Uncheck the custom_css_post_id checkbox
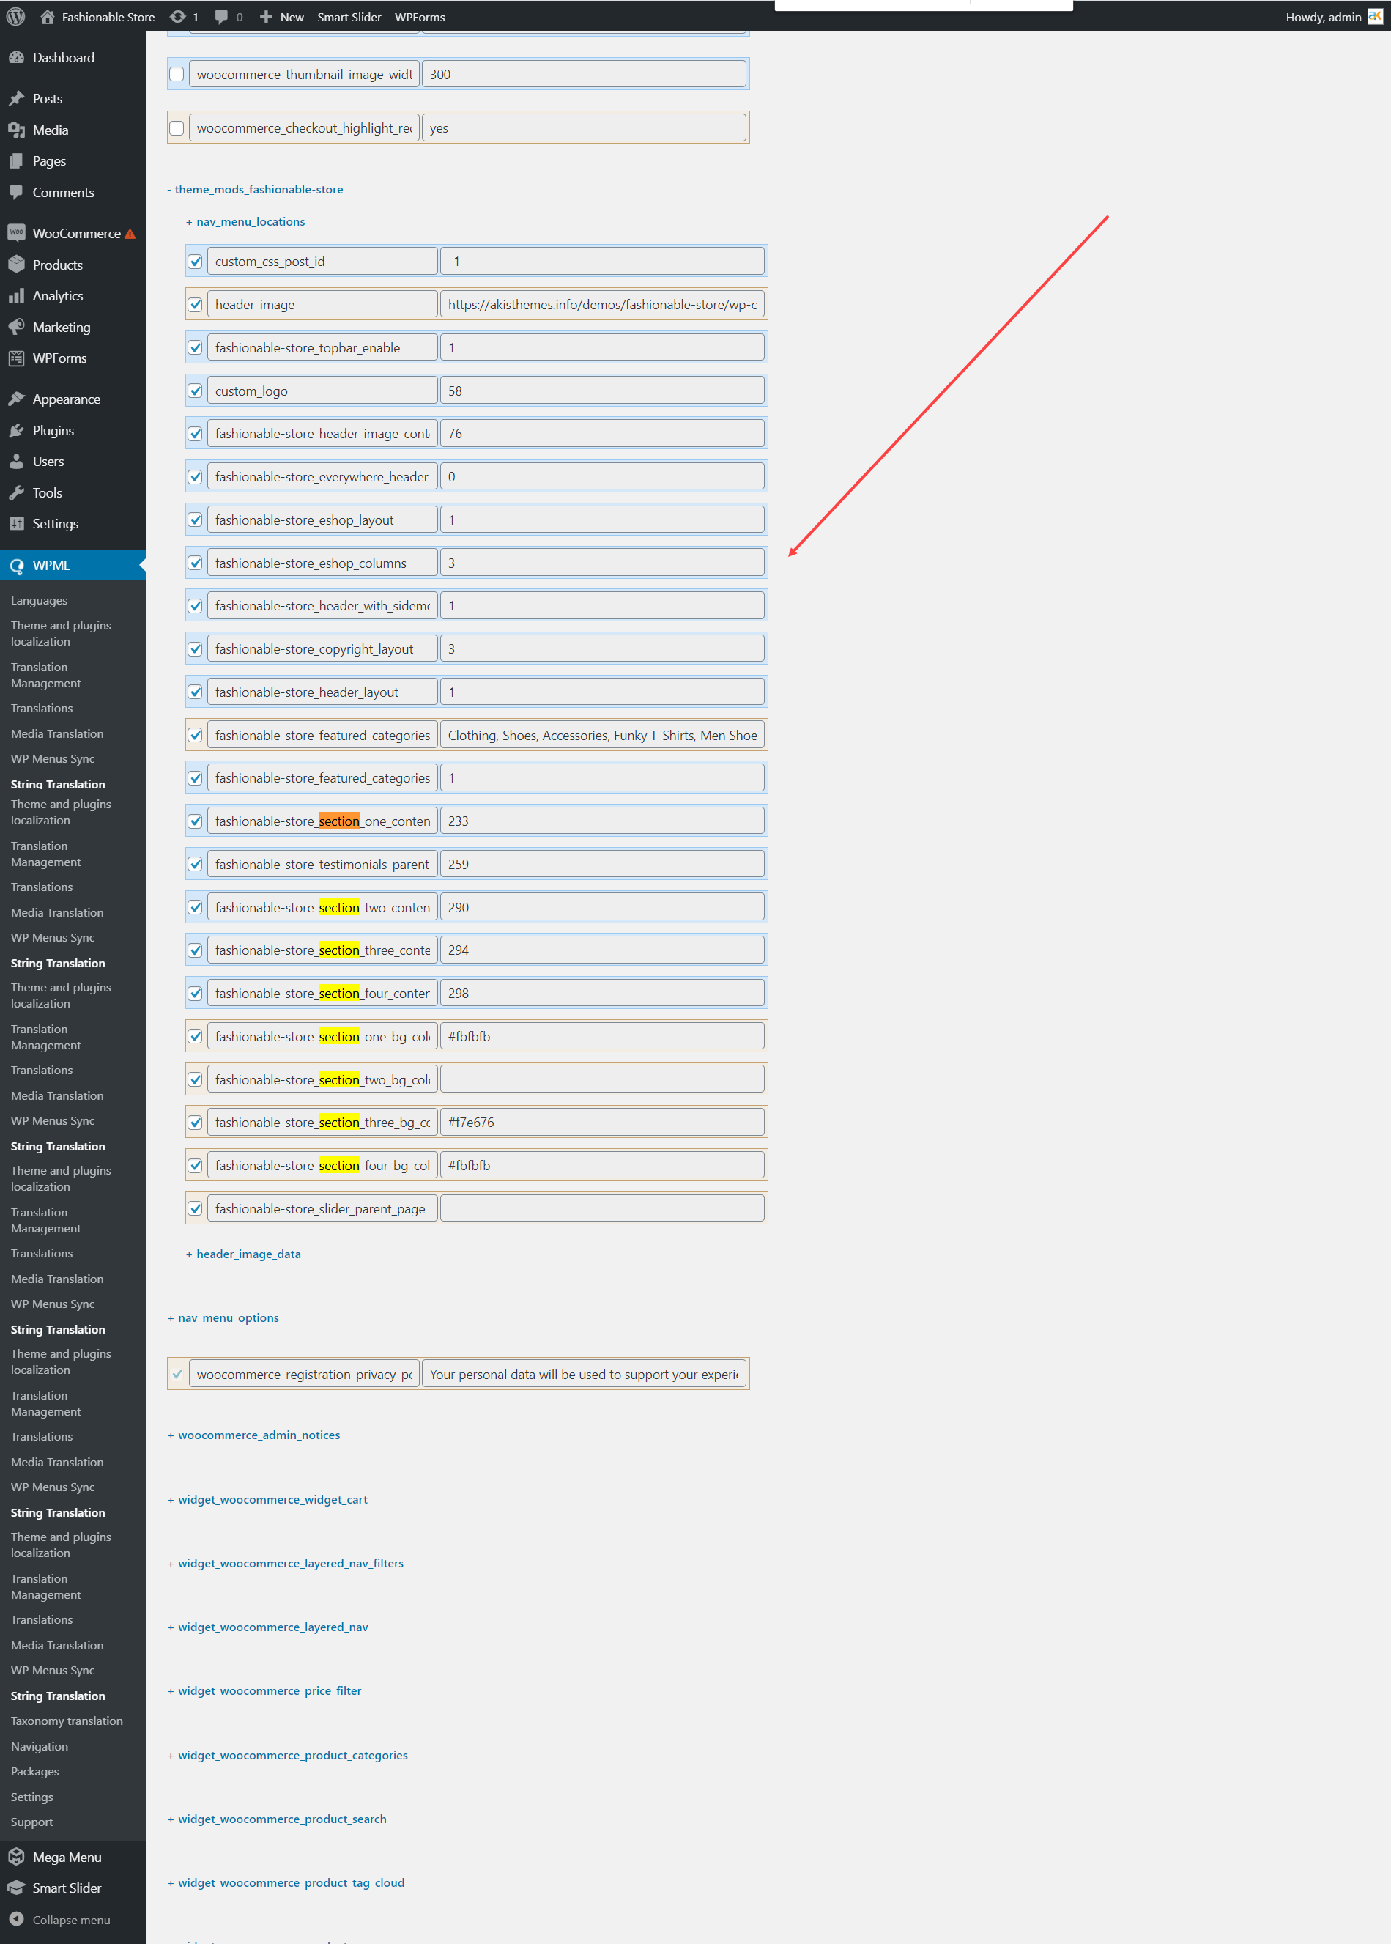Viewport: 1391px width, 1944px height. 196,262
